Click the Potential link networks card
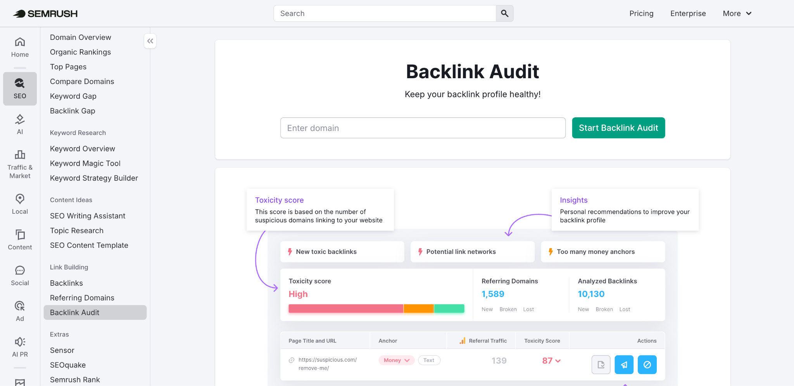The image size is (794, 386). click(x=473, y=252)
